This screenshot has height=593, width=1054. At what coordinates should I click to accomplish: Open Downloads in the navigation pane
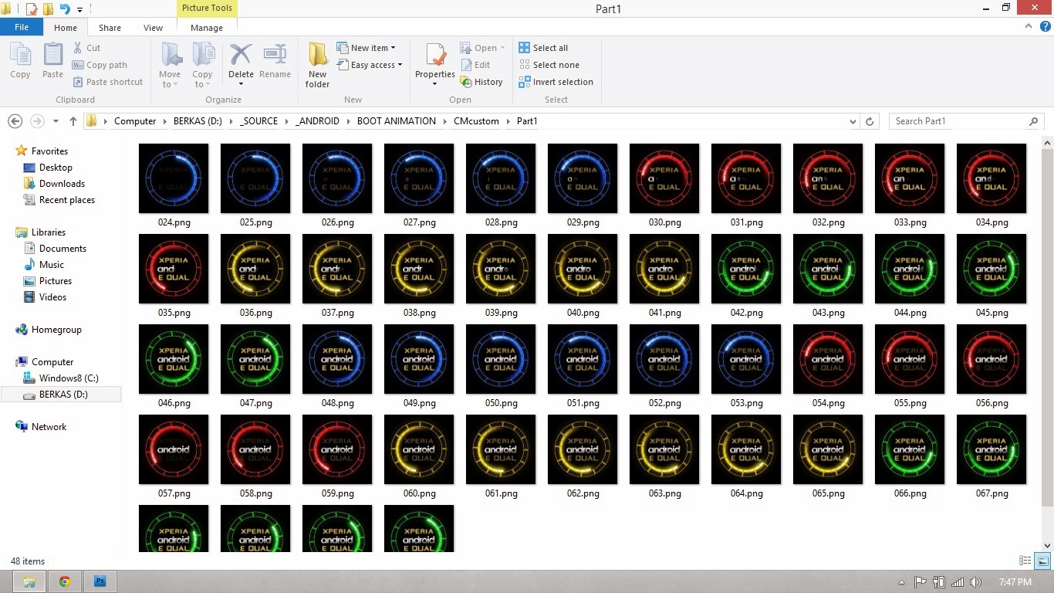click(62, 184)
